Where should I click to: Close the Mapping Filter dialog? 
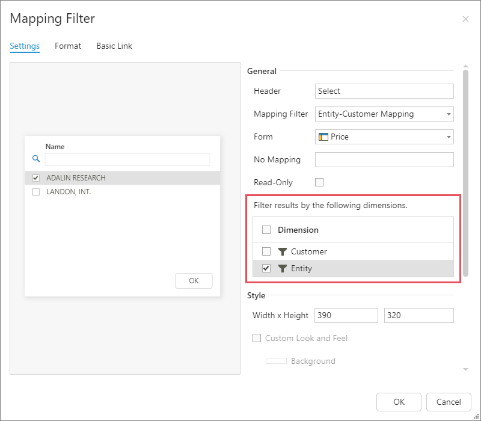pos(465,19)
